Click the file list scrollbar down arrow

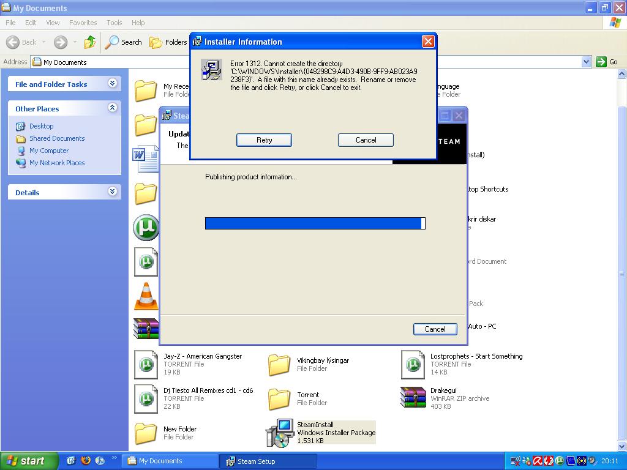pyautogui.click(x=622, y=446)
